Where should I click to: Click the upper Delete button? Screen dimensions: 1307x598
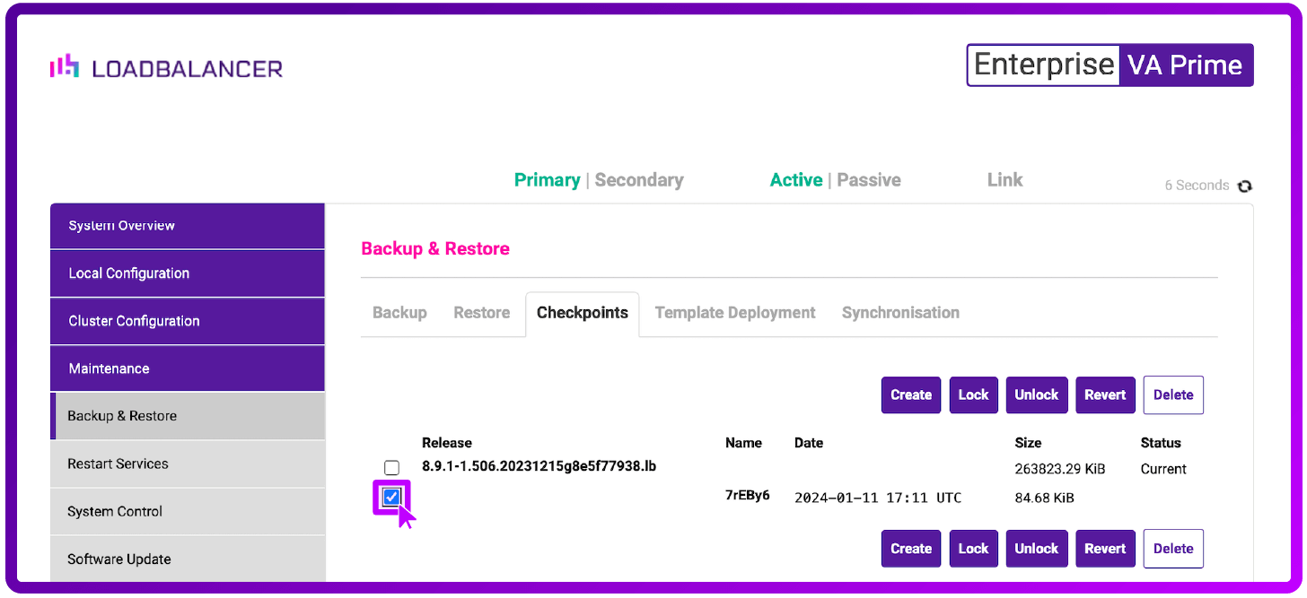click(x=1173, y=394)
